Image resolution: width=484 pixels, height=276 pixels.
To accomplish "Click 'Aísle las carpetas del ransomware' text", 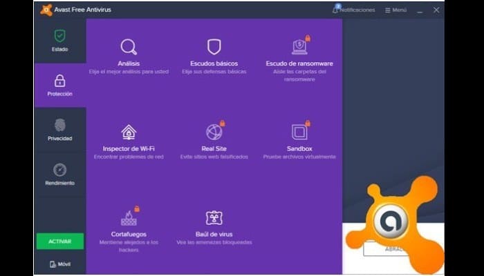I will (299, 75).
